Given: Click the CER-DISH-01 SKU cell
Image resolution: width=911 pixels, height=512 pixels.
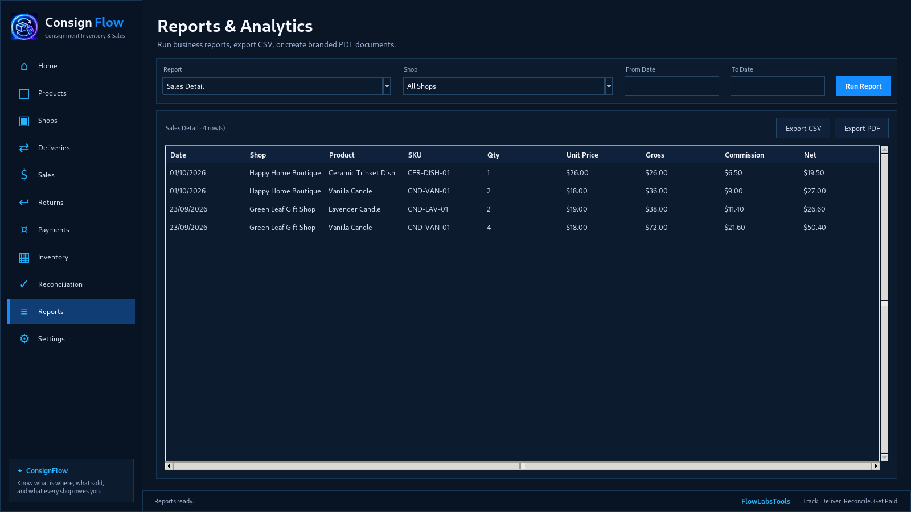Looking at the screenshot, I should (x=429, y=173).
